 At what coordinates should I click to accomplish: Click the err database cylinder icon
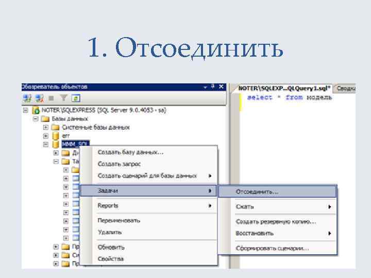coord(56,136)
